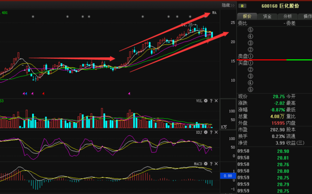Close the KDJ indicator panel
312x194 pixels.
tap(216, 132)
